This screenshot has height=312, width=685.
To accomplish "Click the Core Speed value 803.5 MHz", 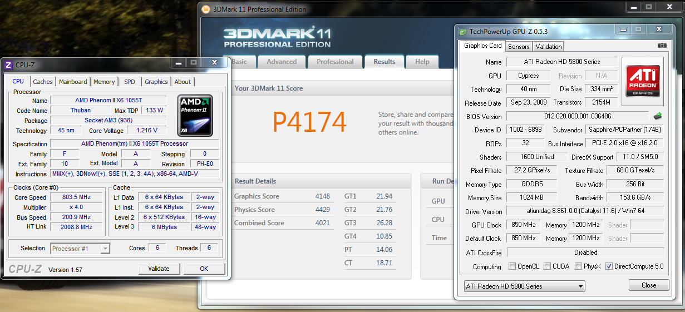I will click(x=76, y=197).
